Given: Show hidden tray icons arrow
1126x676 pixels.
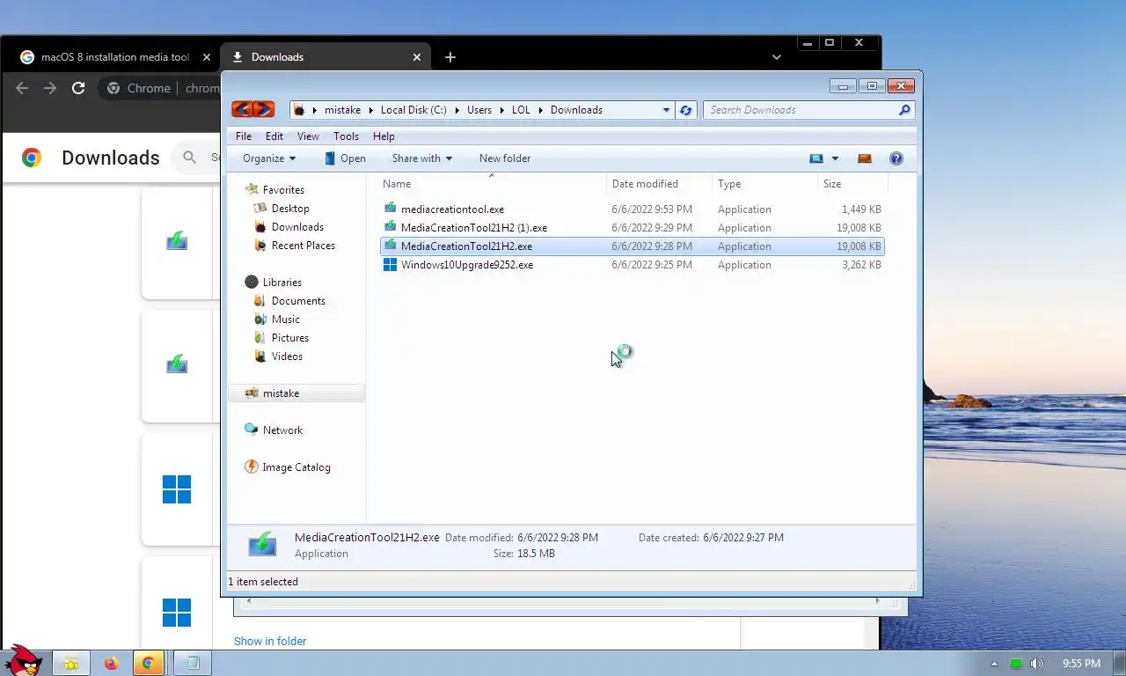Looking at the screenshot, I should (x=995, y=664).
